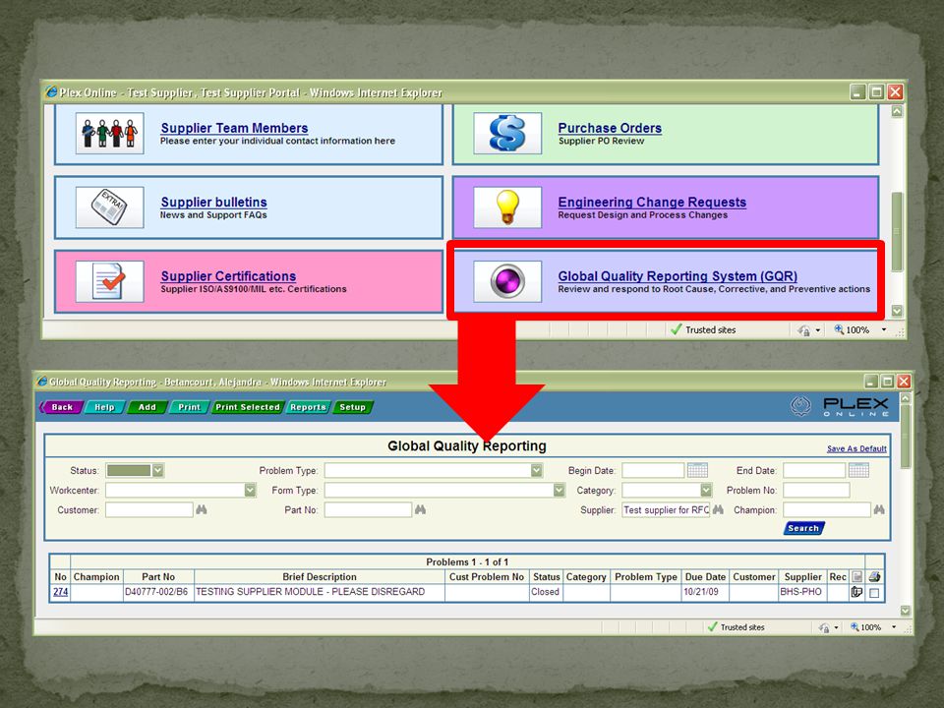Expand the Status dropdown

[157, 470]
